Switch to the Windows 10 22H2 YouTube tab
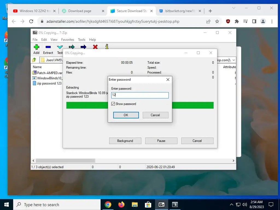Screen dimensions: 280x210 click(x=34, y=11)
